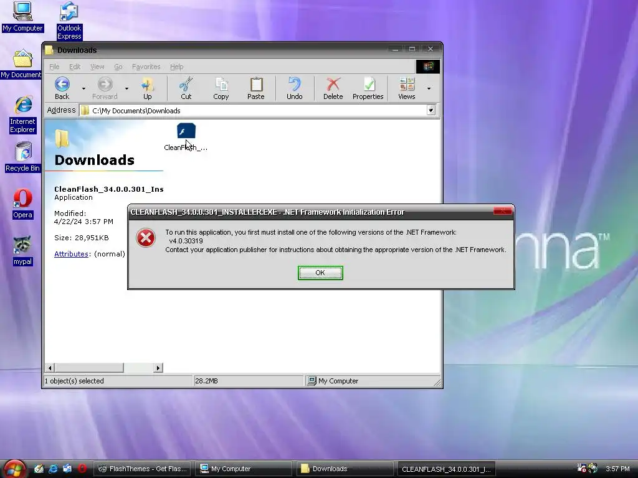This screenshot has height=478, width=638.
Task: Open My Computer desktop icon
Action: (22, 16)
